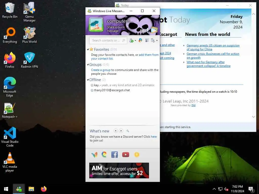
Task: Click status icon beside thany2010@escargot.chat
Action: pyautogui.click(x=92, y=90)
